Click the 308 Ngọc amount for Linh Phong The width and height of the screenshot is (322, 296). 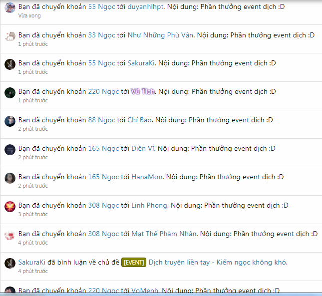[103, 205]
